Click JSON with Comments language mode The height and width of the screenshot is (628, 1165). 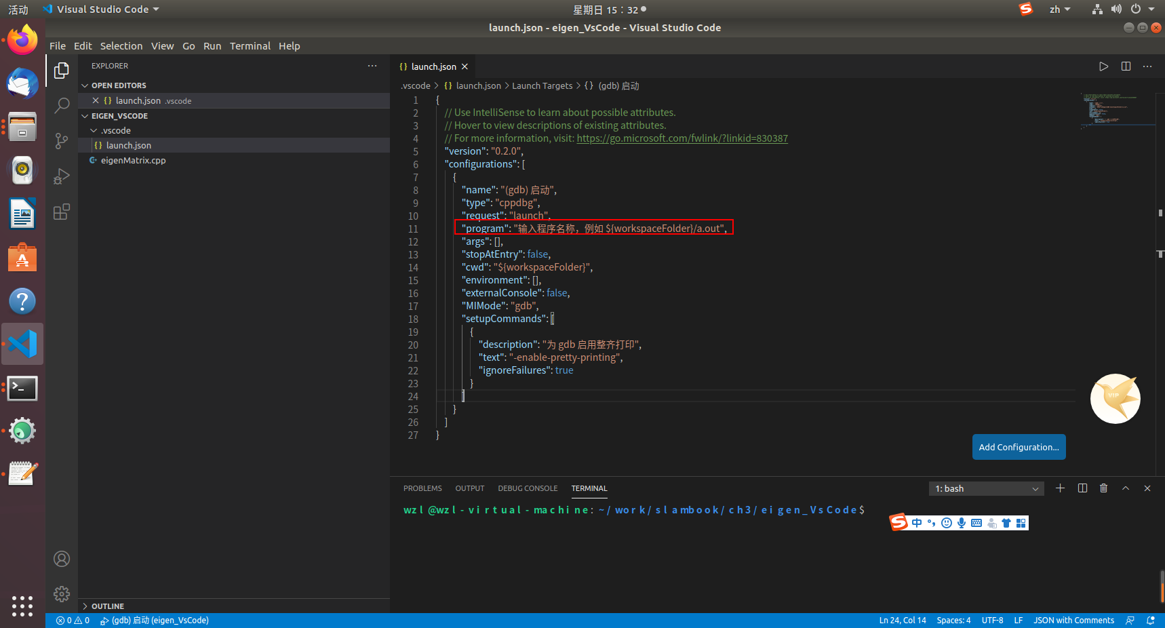[x=1073, y=621]
